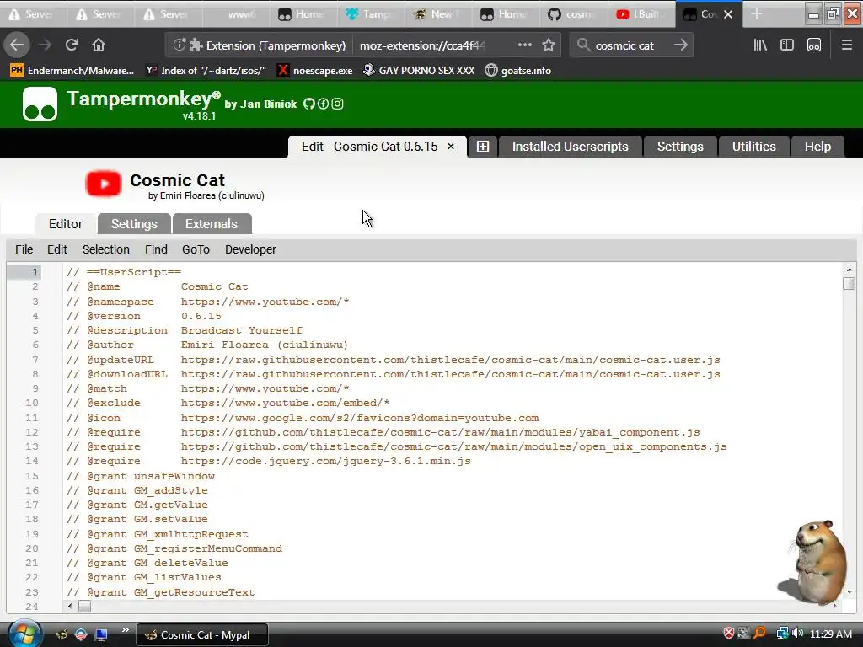Switch to the New Tab browser tab
Image resolution: width=863 pixels, height=647 pixels.
coord(437,14)
